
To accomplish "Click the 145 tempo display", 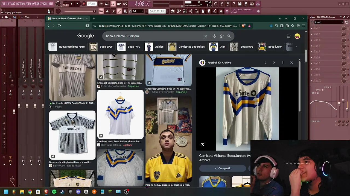I will point(92,4).
